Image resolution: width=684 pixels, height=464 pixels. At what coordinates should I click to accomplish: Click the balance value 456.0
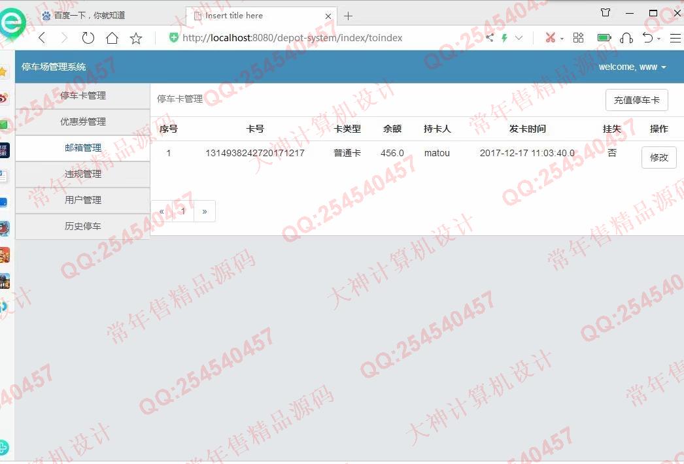pyautogui.click(x=392, y=153)
